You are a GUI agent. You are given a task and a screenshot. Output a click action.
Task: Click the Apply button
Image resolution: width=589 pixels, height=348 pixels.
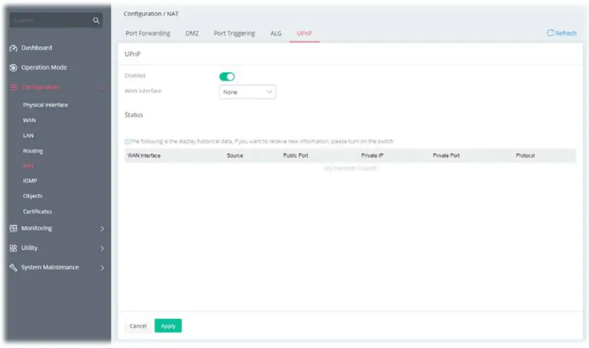168,326
